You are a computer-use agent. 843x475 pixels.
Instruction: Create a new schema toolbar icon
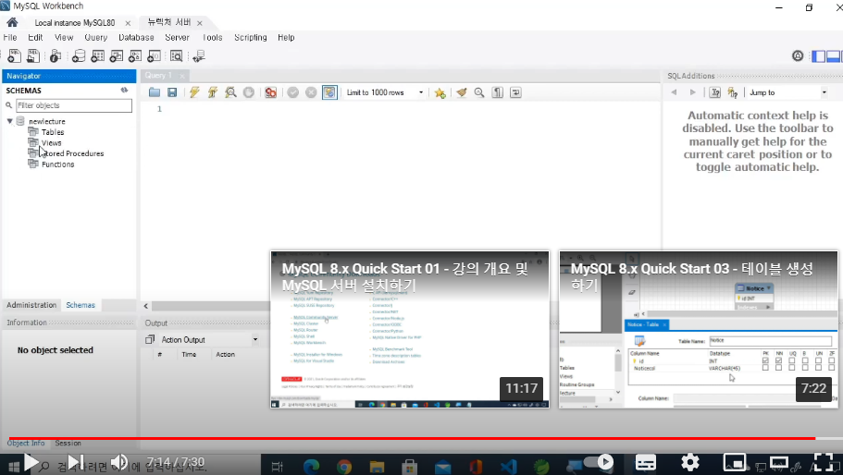click(x=79, y=55)
